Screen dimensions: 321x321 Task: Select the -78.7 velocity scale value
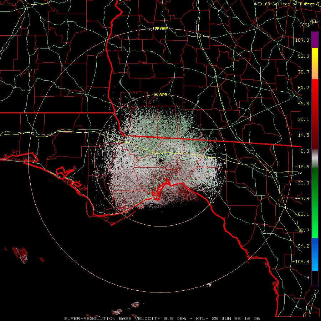coord(302,230)
